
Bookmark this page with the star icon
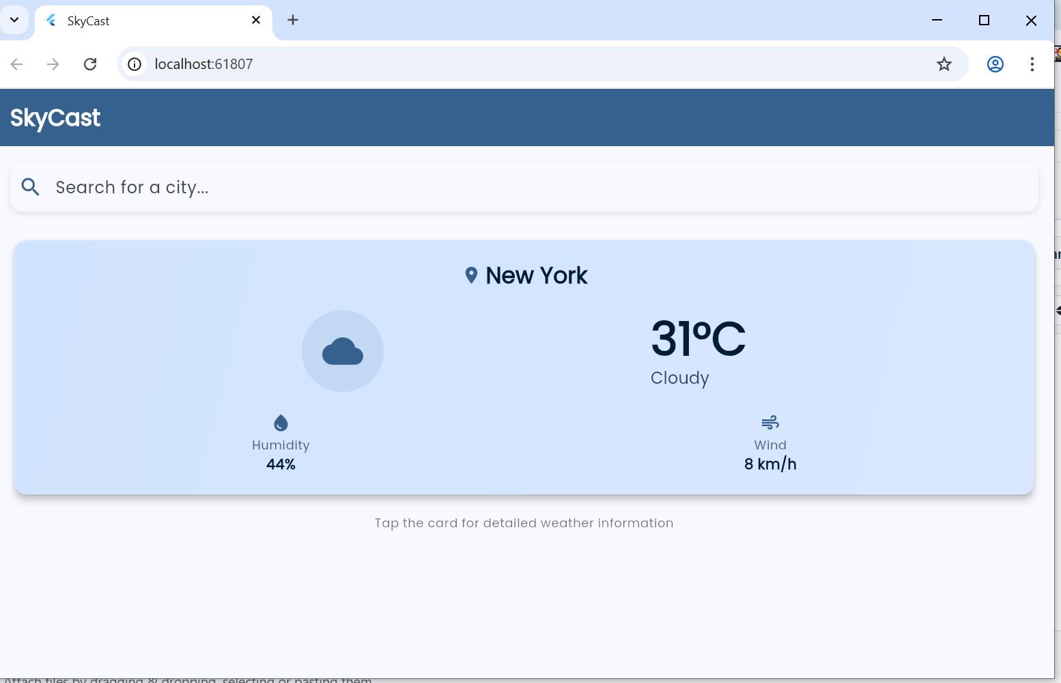tap(944, 64)
